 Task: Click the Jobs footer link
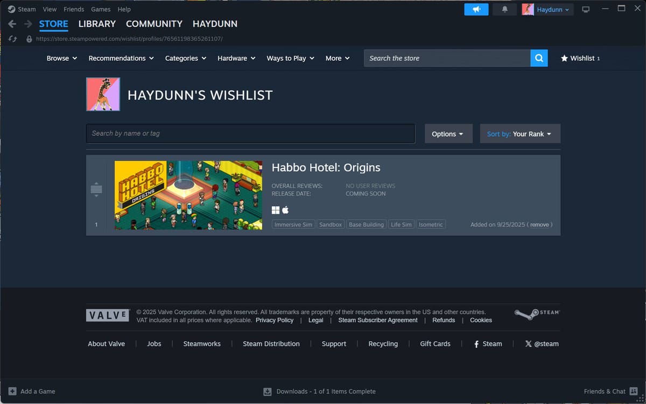click(154, 344)
